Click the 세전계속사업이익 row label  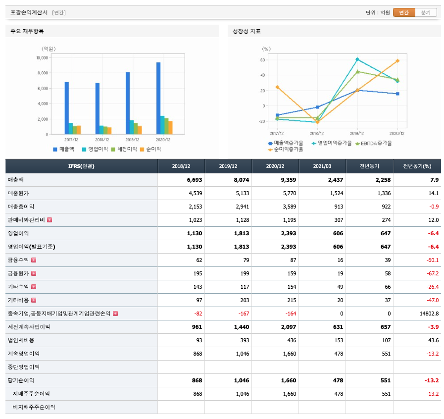[x=29, y=327]
